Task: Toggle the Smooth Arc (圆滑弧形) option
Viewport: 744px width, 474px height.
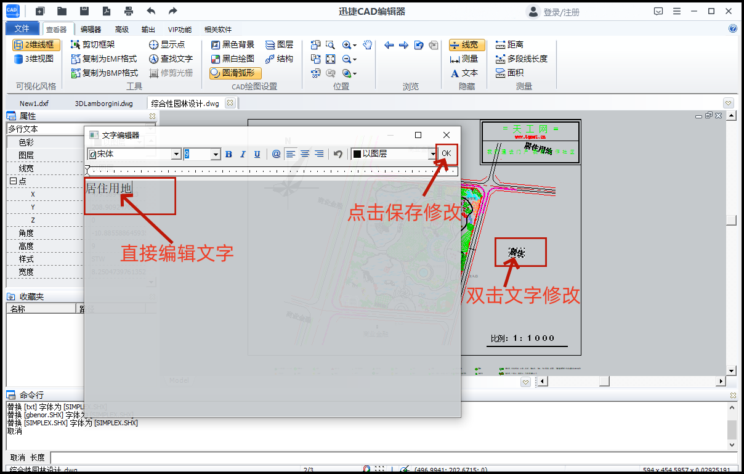Action: 235,73
